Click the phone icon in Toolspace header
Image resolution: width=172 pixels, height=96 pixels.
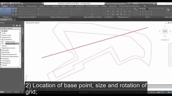pos(14,26)
